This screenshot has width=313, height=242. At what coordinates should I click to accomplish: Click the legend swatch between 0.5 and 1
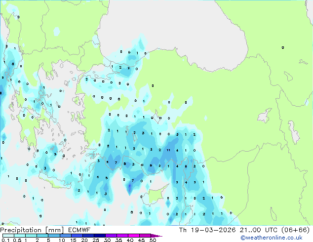coord(20,236)
